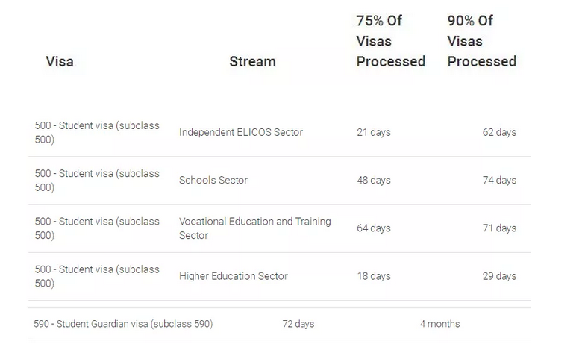Image resolution: width=582 pixels, height=347 pixels.
Task: Click the 21 days value
Action: (x=373, y=132)
